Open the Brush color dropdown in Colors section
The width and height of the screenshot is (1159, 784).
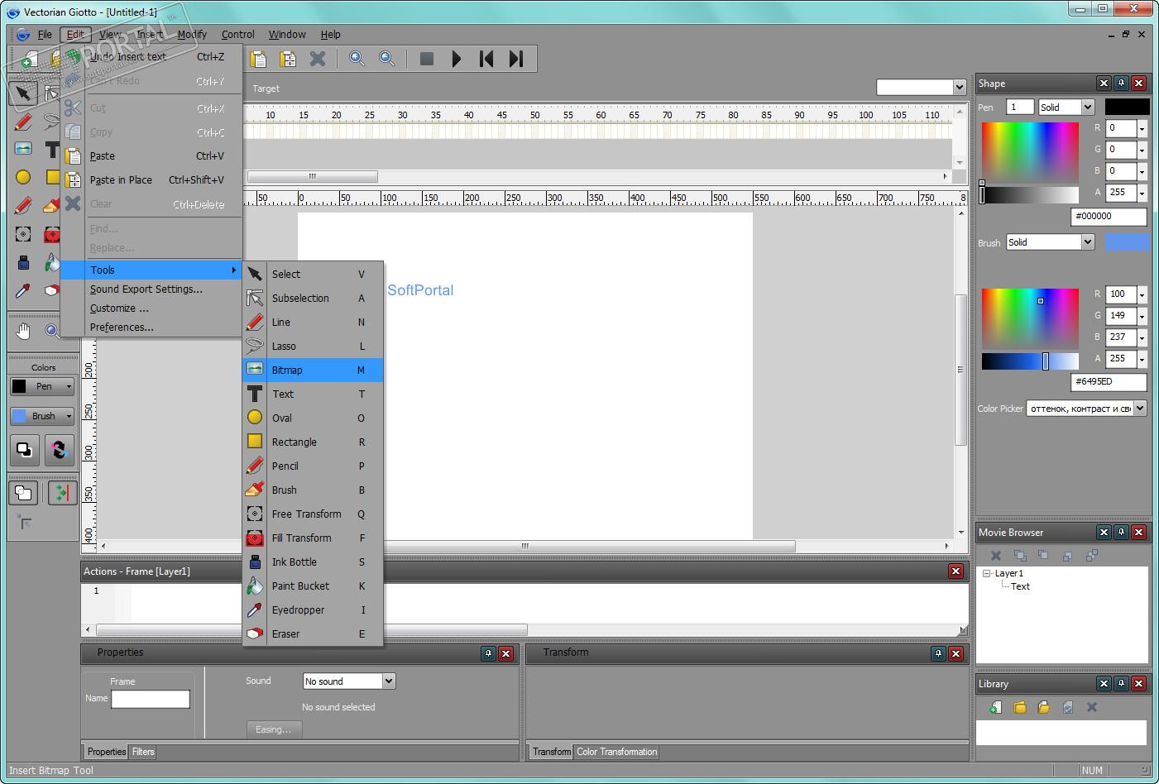[x=69, y=416]
